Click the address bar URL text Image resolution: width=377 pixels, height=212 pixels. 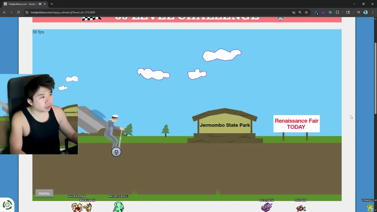[63, 12]
